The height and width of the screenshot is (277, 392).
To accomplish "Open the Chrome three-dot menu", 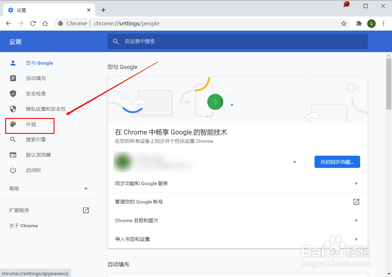I will pyautogui.click(x=384, y=24).
